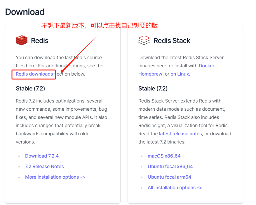Click the red Chinese annotation text

tap(99, 25)
